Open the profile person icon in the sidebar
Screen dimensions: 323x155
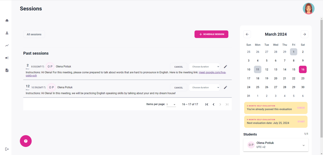point(7,33)
